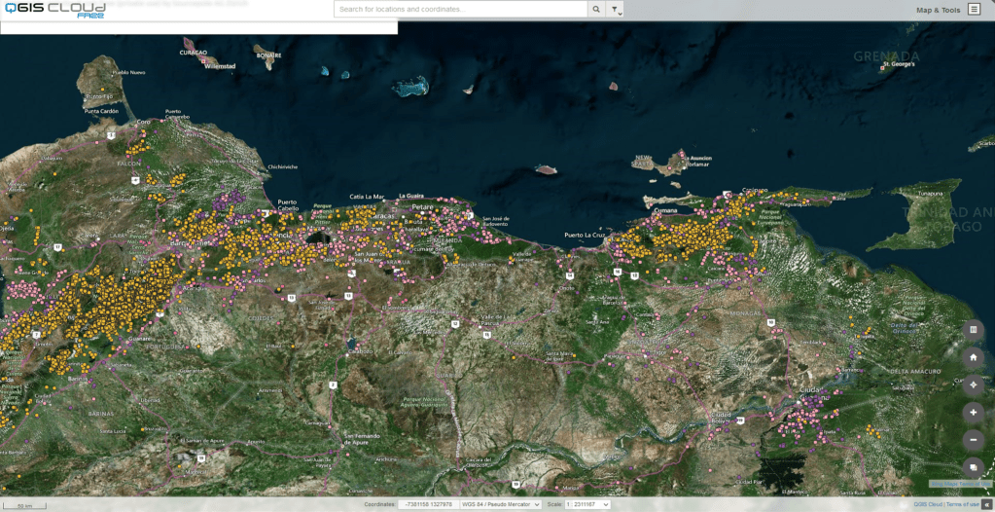Image resolution: width=995 pixels, height=512 pixels.
Task: Open the Map & Tools menu
Action: [938, 10]
